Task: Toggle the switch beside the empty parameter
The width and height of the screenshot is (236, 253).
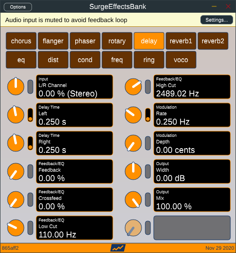Action: tap(148, 228)
